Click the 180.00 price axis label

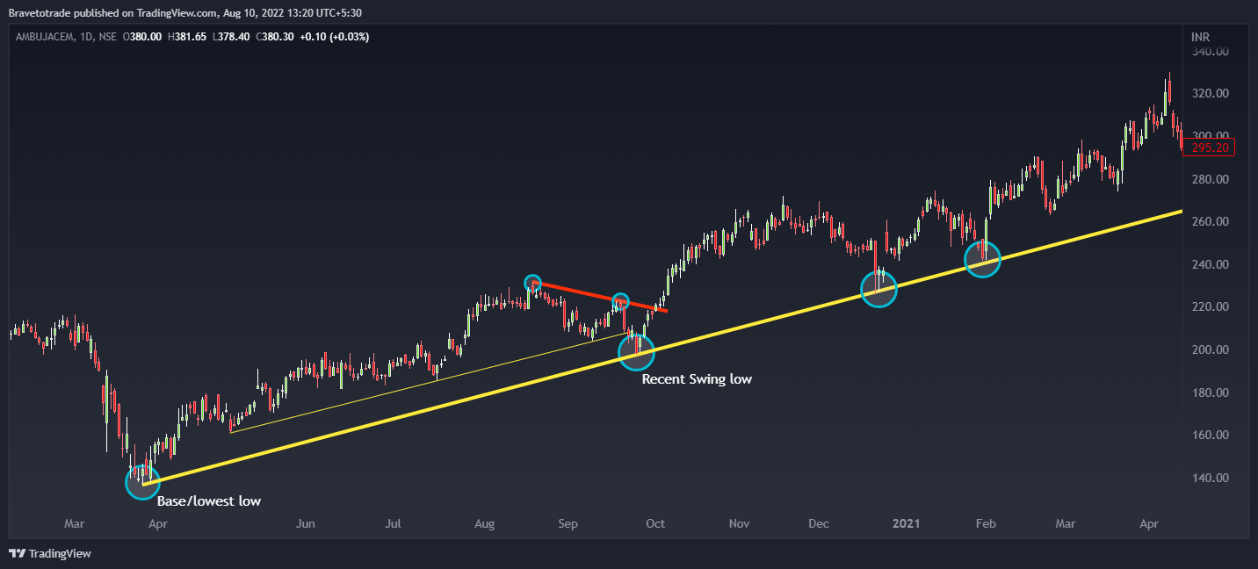pos(1210,393)
